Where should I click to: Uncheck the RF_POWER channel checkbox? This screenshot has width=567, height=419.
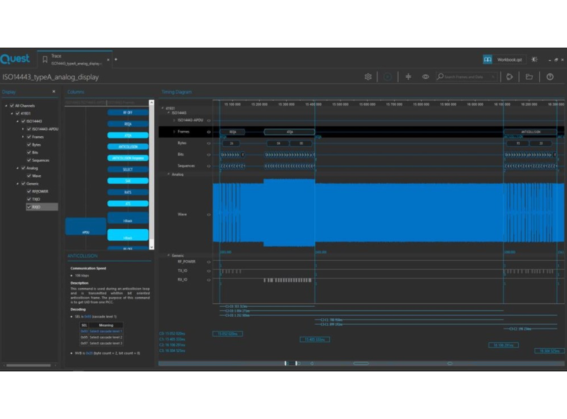coord(29,191)
